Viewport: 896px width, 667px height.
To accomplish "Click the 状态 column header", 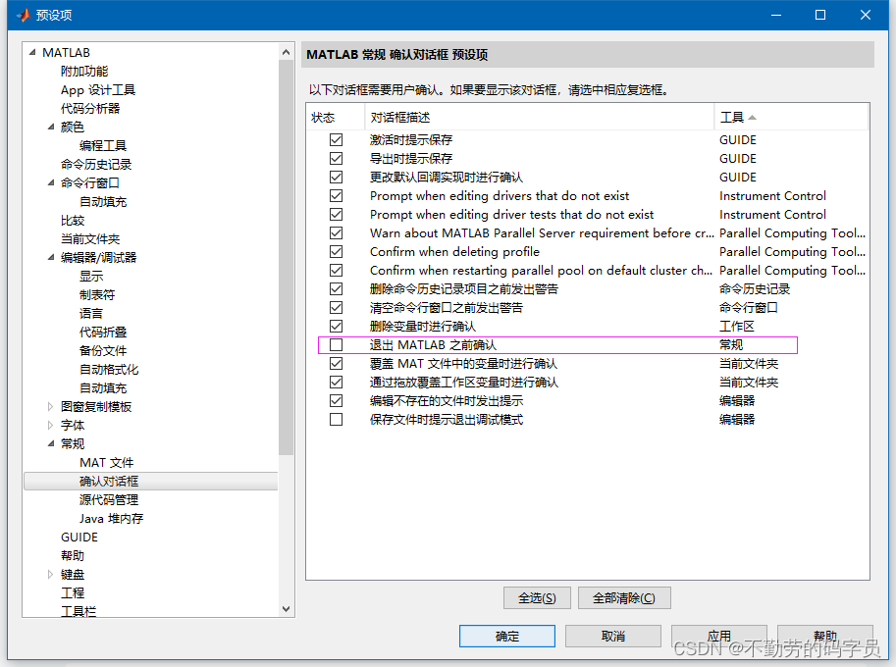I will coord(336,117).
